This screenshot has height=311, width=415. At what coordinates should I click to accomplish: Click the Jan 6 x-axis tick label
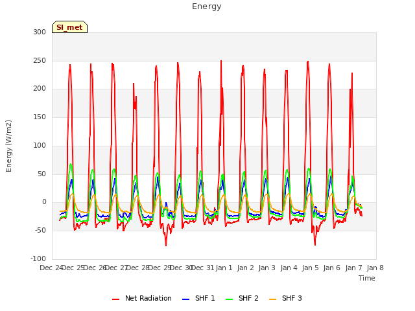click(x=332, y=268)
